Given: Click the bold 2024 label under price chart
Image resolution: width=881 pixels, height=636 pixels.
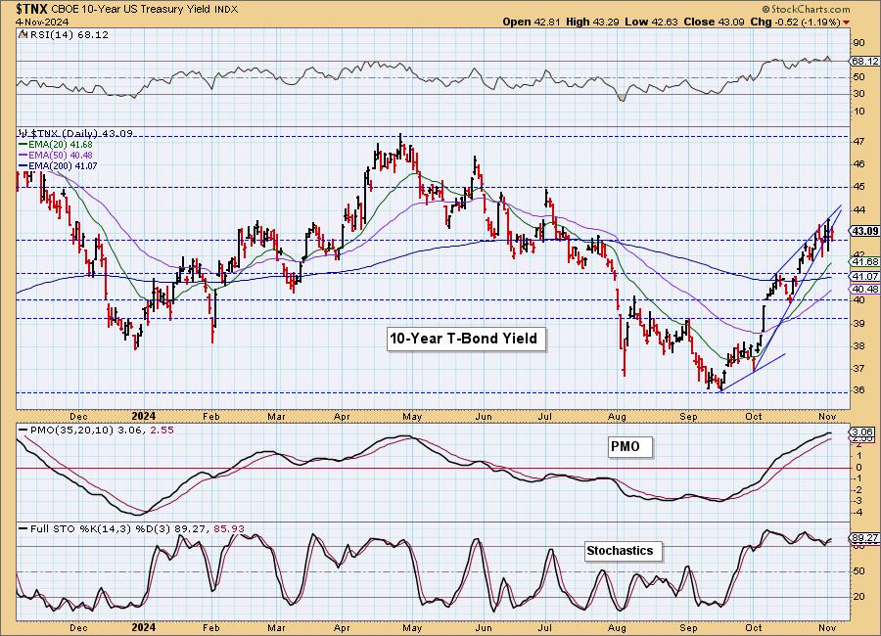Looking at the screenshot, I should pyautogui.click(x=143, y=416).
